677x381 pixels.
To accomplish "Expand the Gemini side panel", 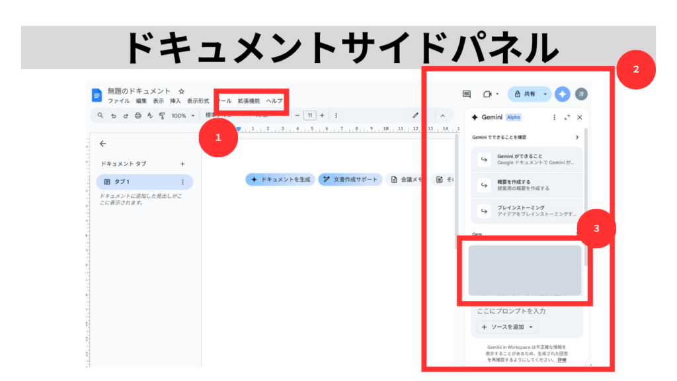I will (x=567, y=117).
